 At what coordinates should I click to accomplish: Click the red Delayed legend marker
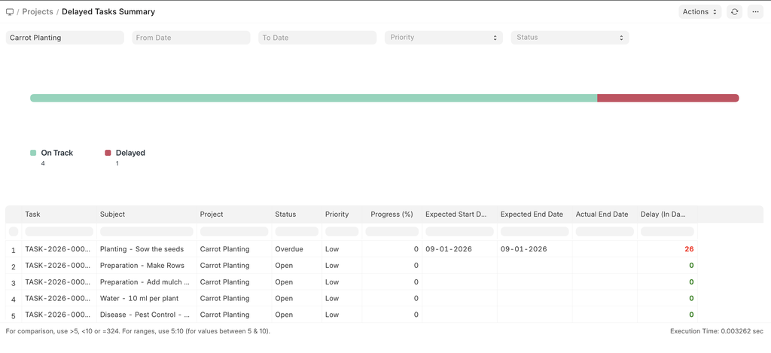pyautogui.click(x=108, y=153)
